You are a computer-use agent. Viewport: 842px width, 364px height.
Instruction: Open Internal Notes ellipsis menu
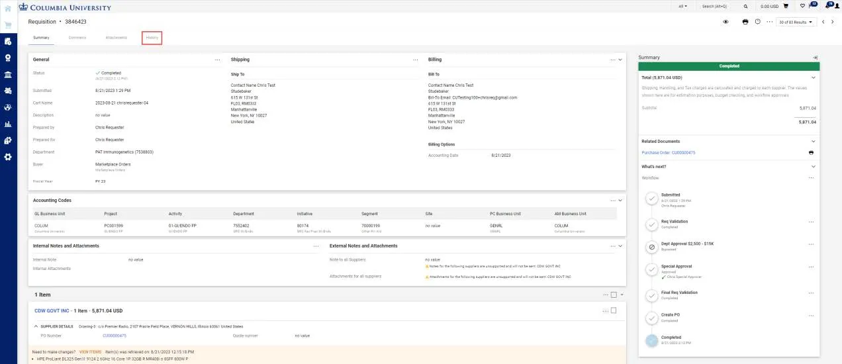[x=316, y=246]
